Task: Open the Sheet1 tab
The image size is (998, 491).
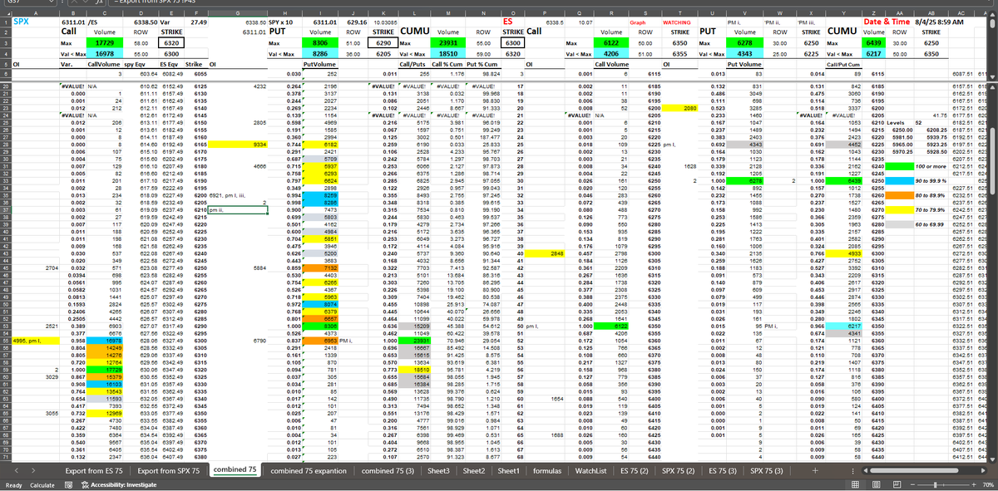Action: point(509,470)
